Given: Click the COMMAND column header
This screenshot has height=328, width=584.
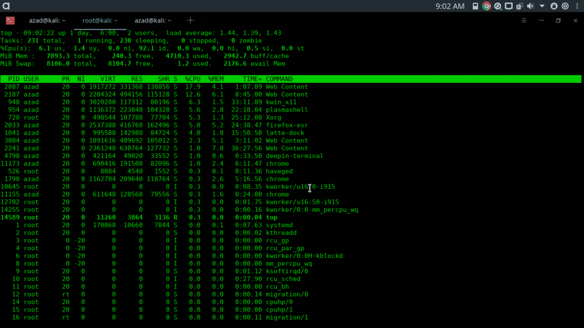Looking at the screenshot, I should click(x=279, y=79).
